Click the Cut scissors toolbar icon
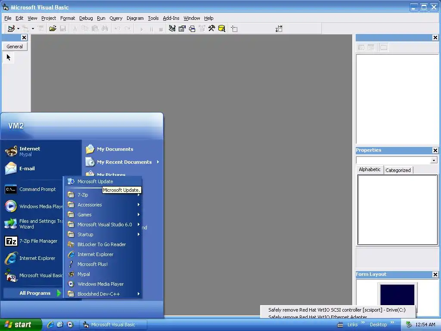Screen dimensions: 441x331 point(75,28)
